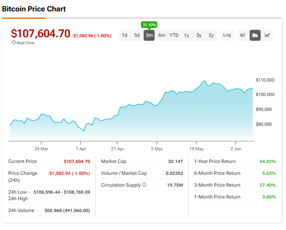Image resolution: width=286 pixels, height=230 pixels.
Task: Click the 54.82% return value
Action: click(x=268, y=162)
